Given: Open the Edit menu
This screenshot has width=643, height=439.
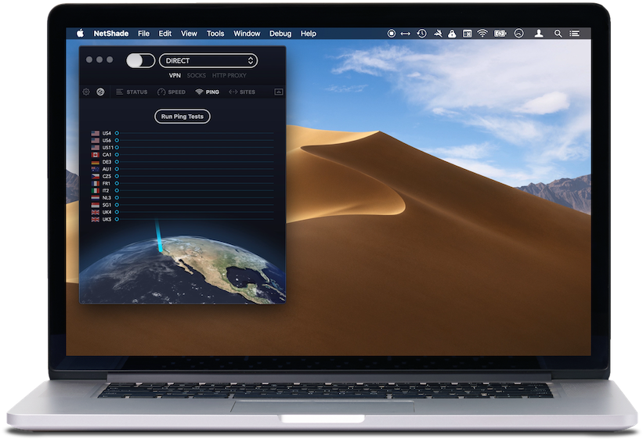Looking at the screenshot, I should coord(164,34).
